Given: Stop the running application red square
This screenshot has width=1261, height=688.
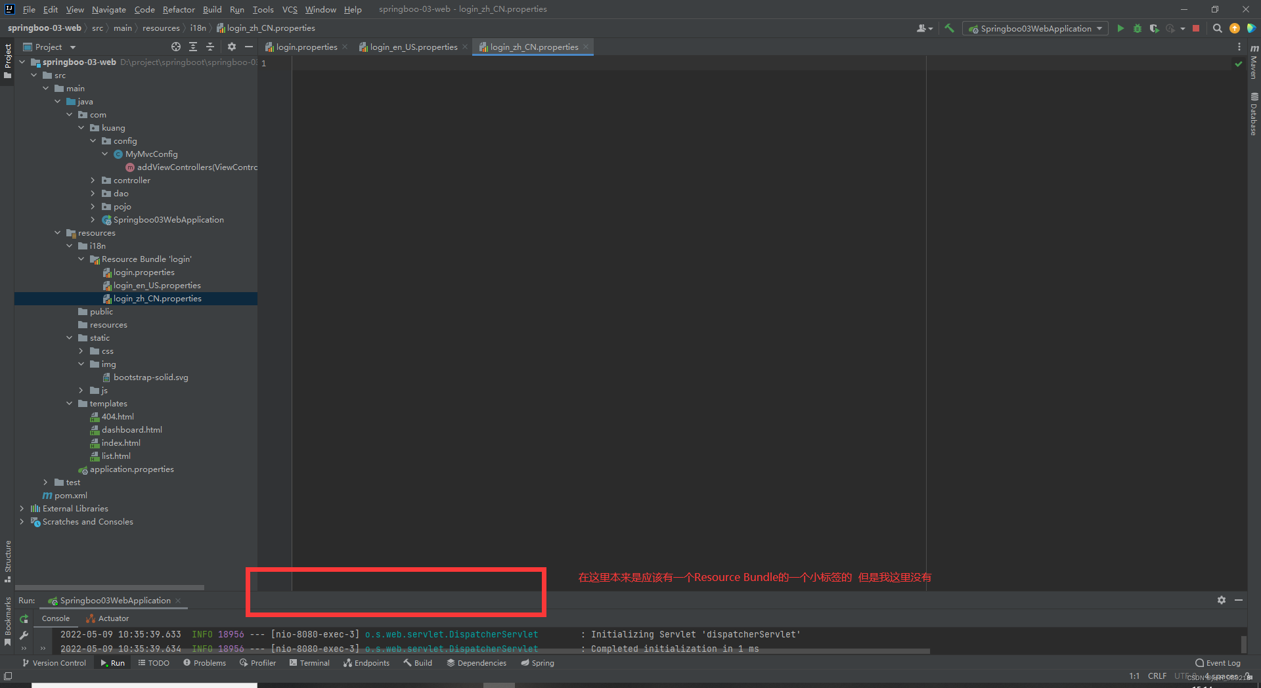Looking at the screenshot, I should (x=1196, y=28).
